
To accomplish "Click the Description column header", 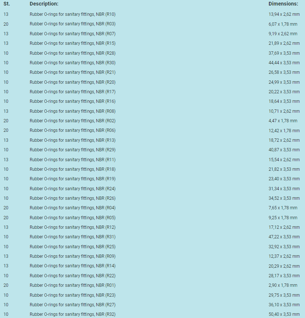I will point(44,4).
